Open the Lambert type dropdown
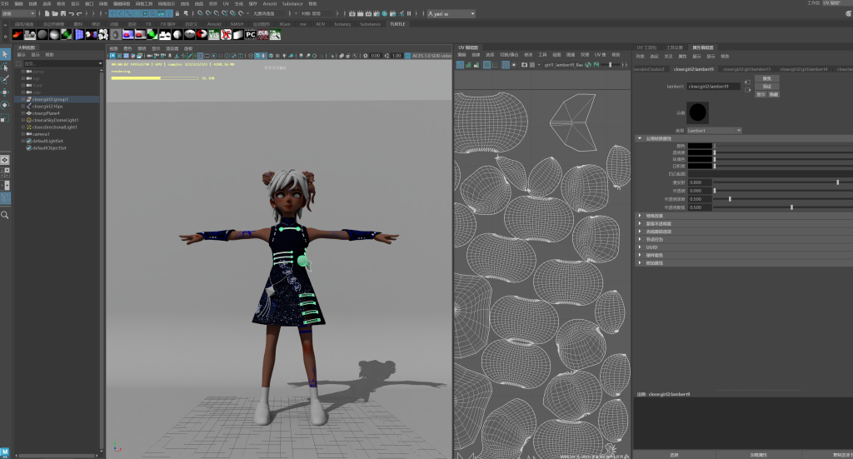The height and width of the screenshot is (459, 853). (714, 131)
